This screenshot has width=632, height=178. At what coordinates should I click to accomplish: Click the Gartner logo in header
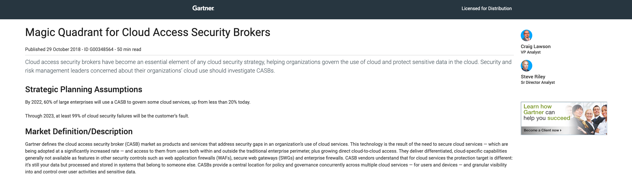point(203,8)
